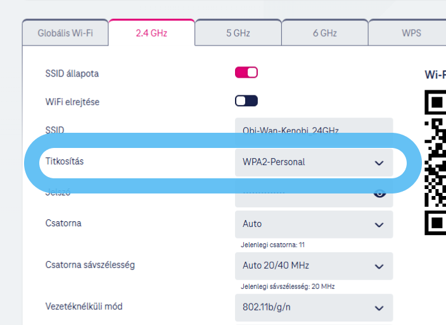Image resolution: width=446 pixels, height=325 pixels.
Task: Switch to the Globális Wi-Fi tab
Action: [x=65, y=33]
